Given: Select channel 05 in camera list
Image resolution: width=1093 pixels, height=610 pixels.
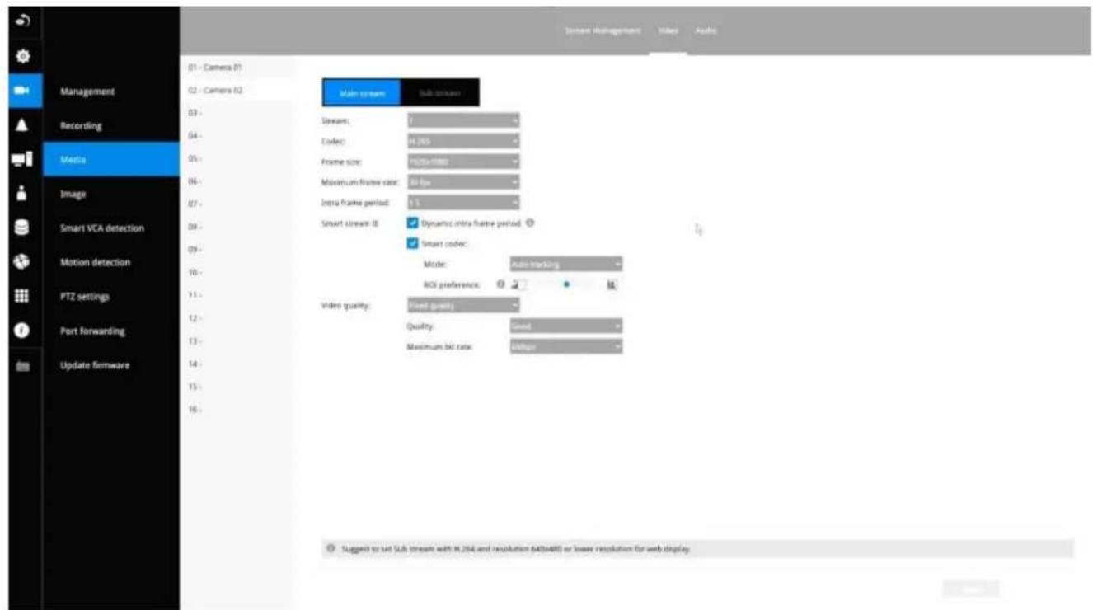Looking at the screenshot, I should 236,157.
